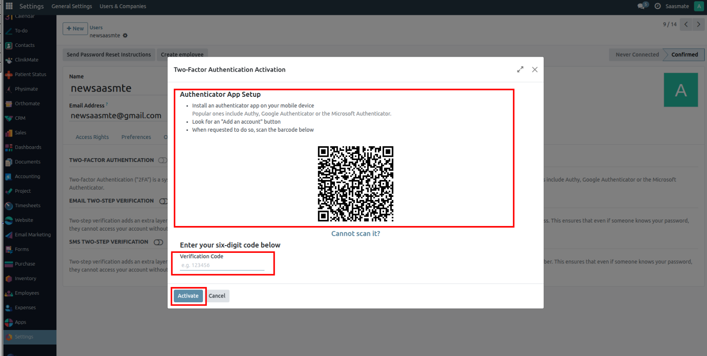Click the Email Marketing sidebar icon
The image size is (707, 356).
point(9,235)
